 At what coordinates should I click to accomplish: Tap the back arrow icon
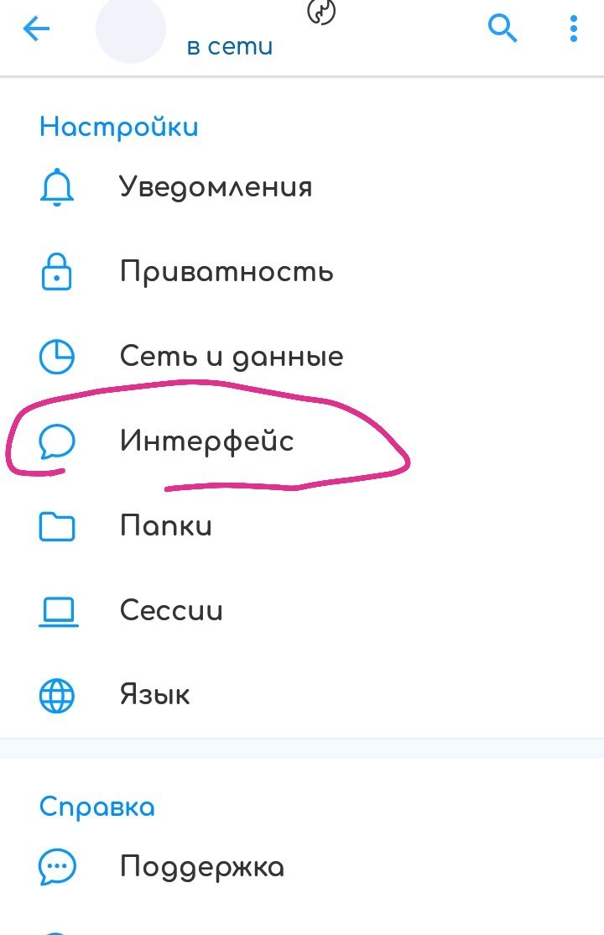(x=36, y=29)
